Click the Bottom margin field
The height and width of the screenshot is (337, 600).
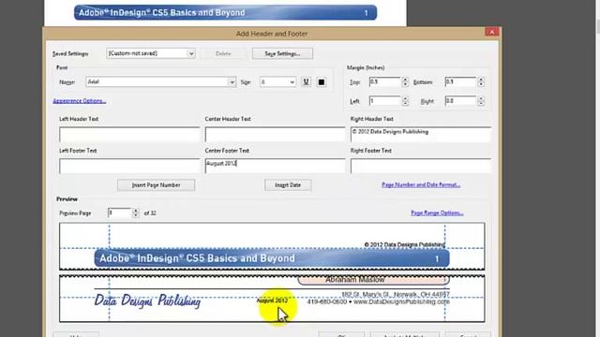[460, 81]
